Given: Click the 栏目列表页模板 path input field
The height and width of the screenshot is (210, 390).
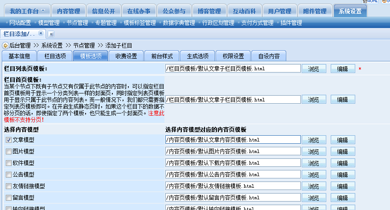Looking at the screenshot, I should pyautogui.click(x=233, y=69).
